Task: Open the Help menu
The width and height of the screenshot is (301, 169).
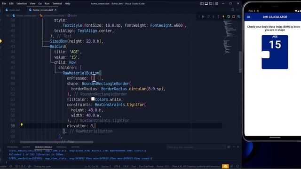Action: click(x=67, y=3)
